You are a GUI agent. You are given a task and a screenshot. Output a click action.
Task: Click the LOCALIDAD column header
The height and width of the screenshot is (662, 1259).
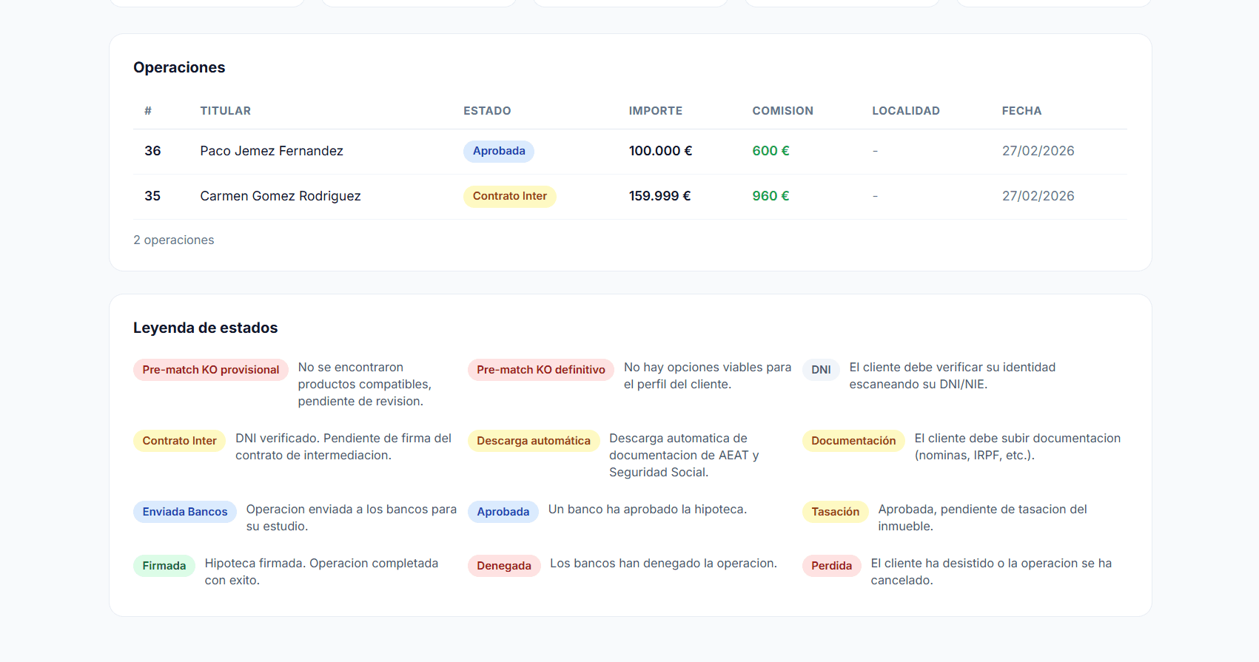click(906, 111)
